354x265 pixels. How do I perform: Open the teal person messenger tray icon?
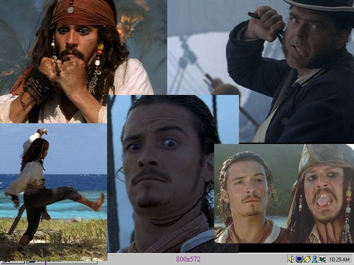point(314,259)
